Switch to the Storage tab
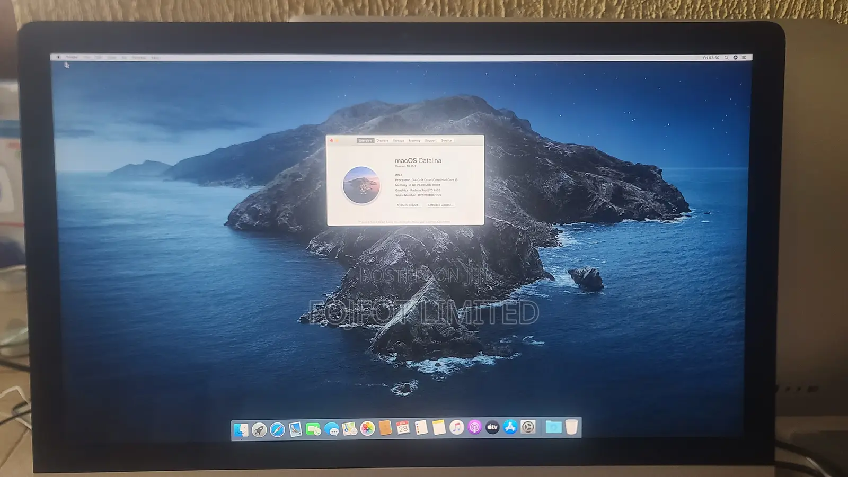The width and height of the screenshot is (848, 477). point(399,141)
